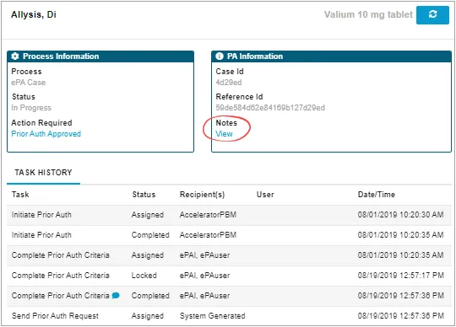Image resolution: width=456 pixels, height=327 pixels.
Task: Click the info icon in PA Information header
Action: tap(220, 56)
